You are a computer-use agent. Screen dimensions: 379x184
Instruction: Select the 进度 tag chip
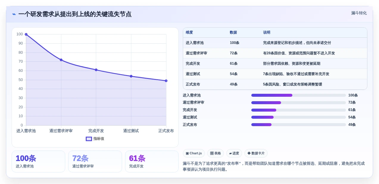coord(234,153)
